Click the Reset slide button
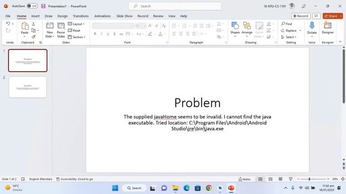This screenshot has height=194, width=346. pyautogui.click(x=74, y=30)
